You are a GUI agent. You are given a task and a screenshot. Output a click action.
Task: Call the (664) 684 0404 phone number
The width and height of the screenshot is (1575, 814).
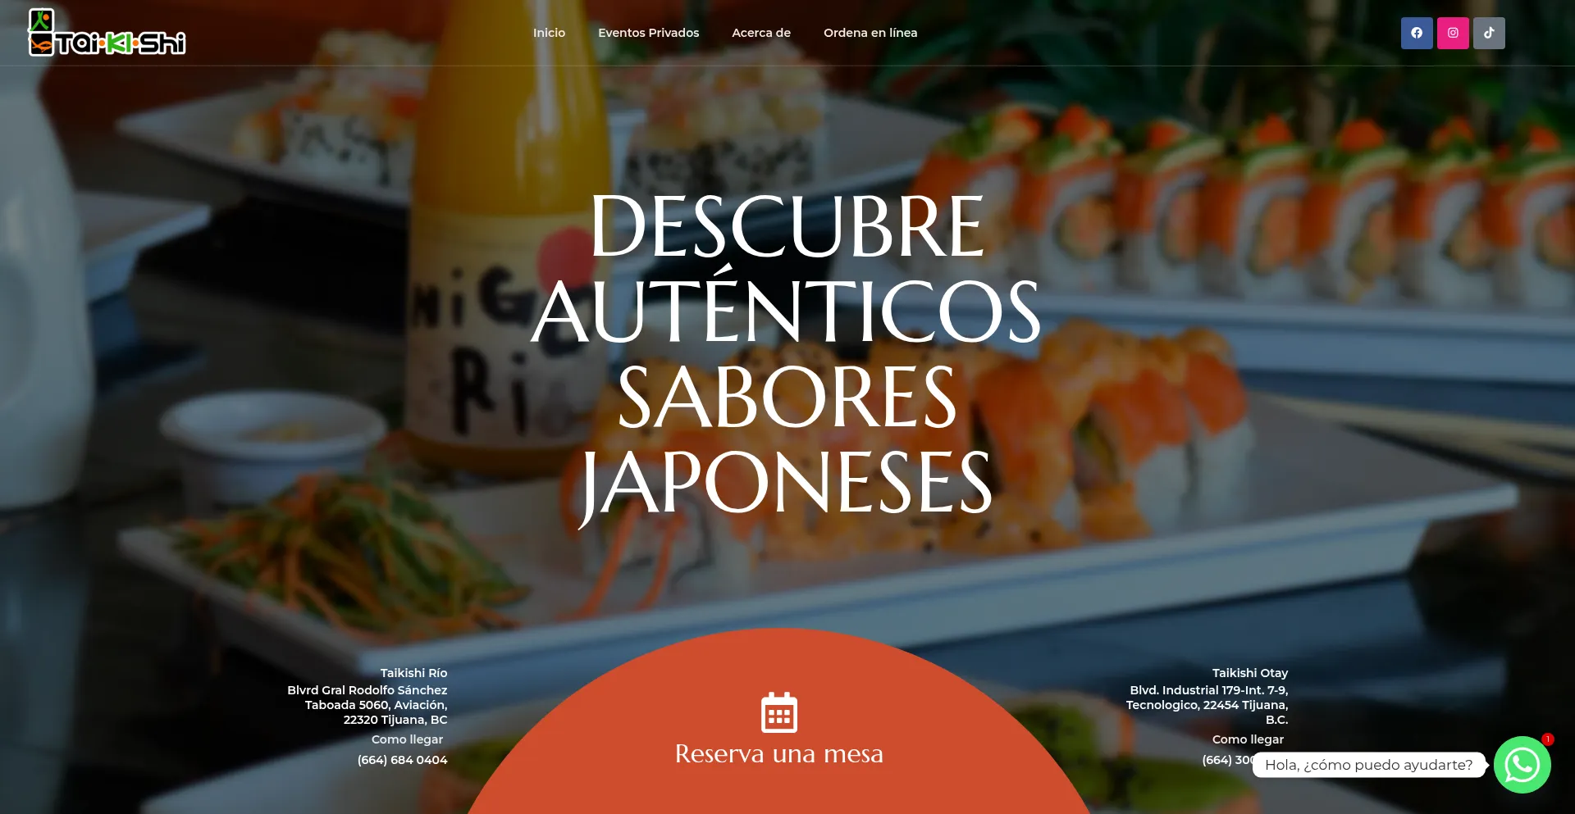click(x=402, y=760)
